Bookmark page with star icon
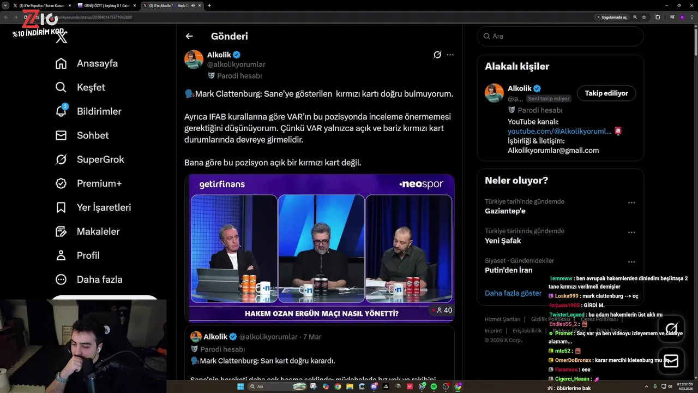Viewport: 698px width, 393px height. click(x=644, y=17)
